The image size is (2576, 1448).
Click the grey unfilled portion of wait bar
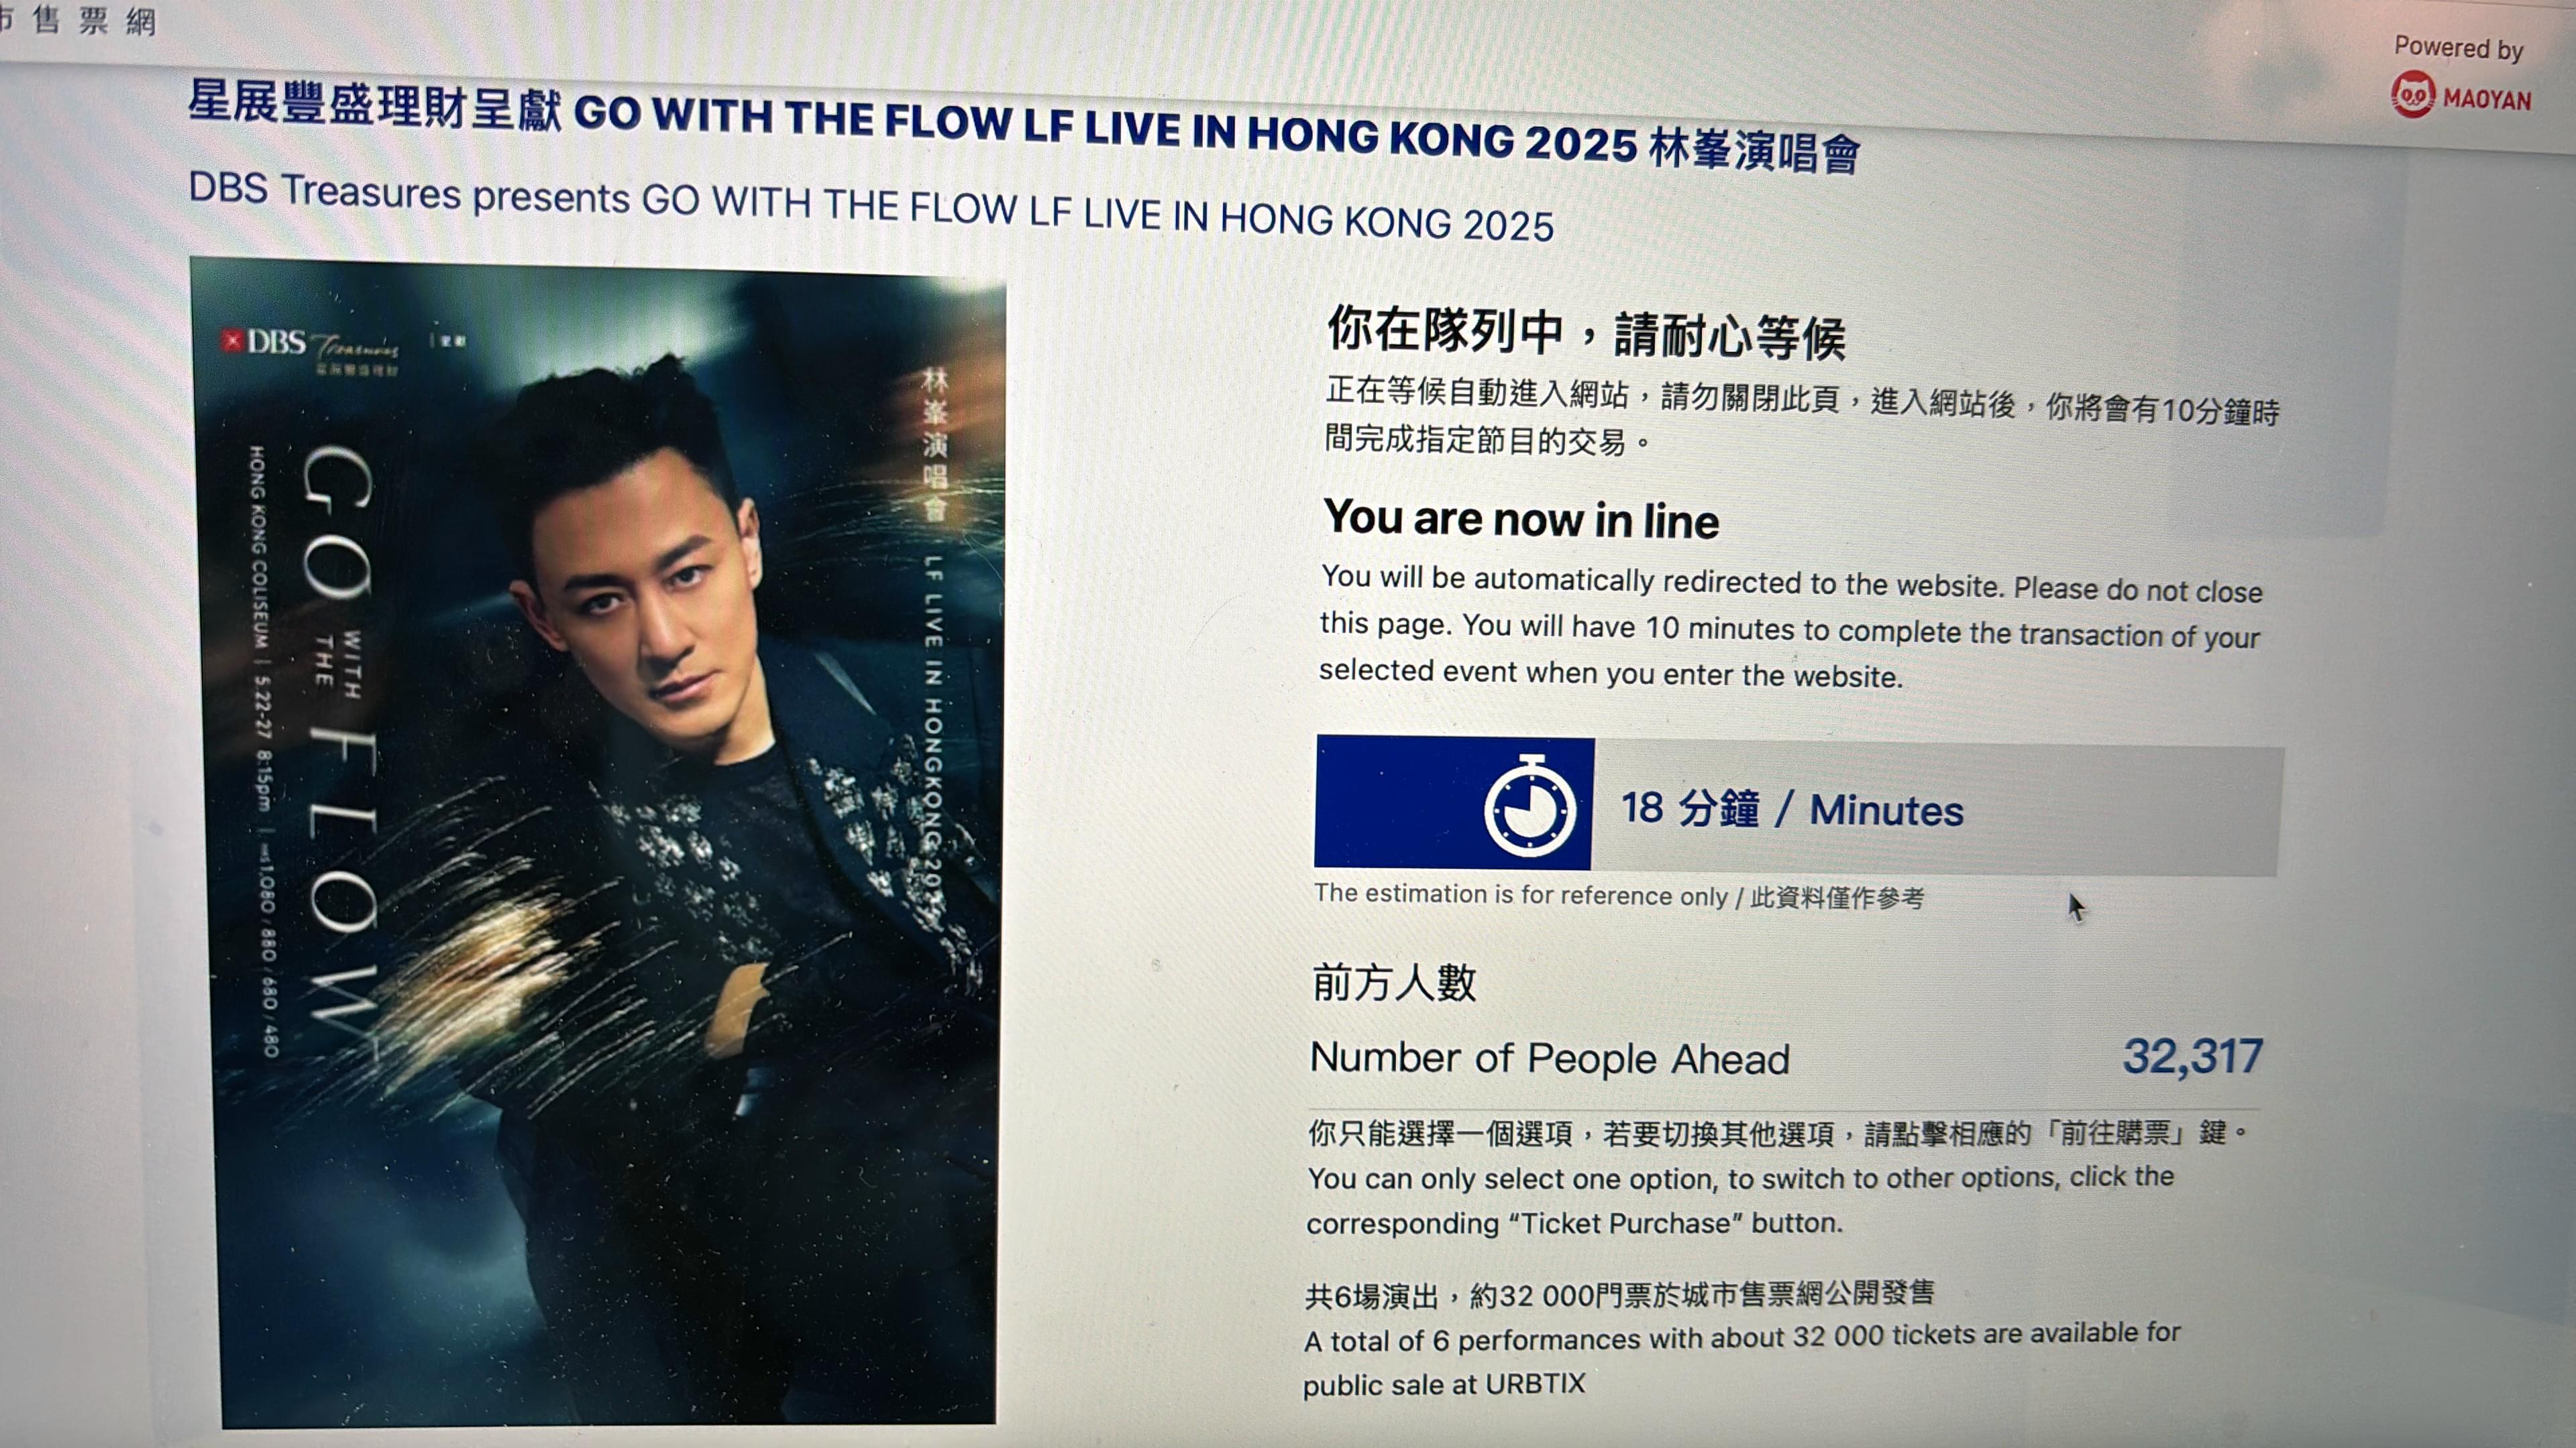point(1937,809)
